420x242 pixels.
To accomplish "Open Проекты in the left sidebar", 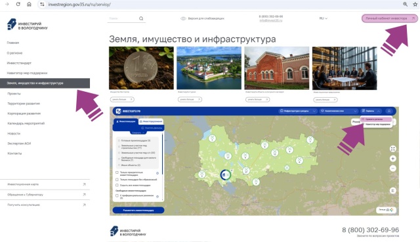I will tap(14, 93).
